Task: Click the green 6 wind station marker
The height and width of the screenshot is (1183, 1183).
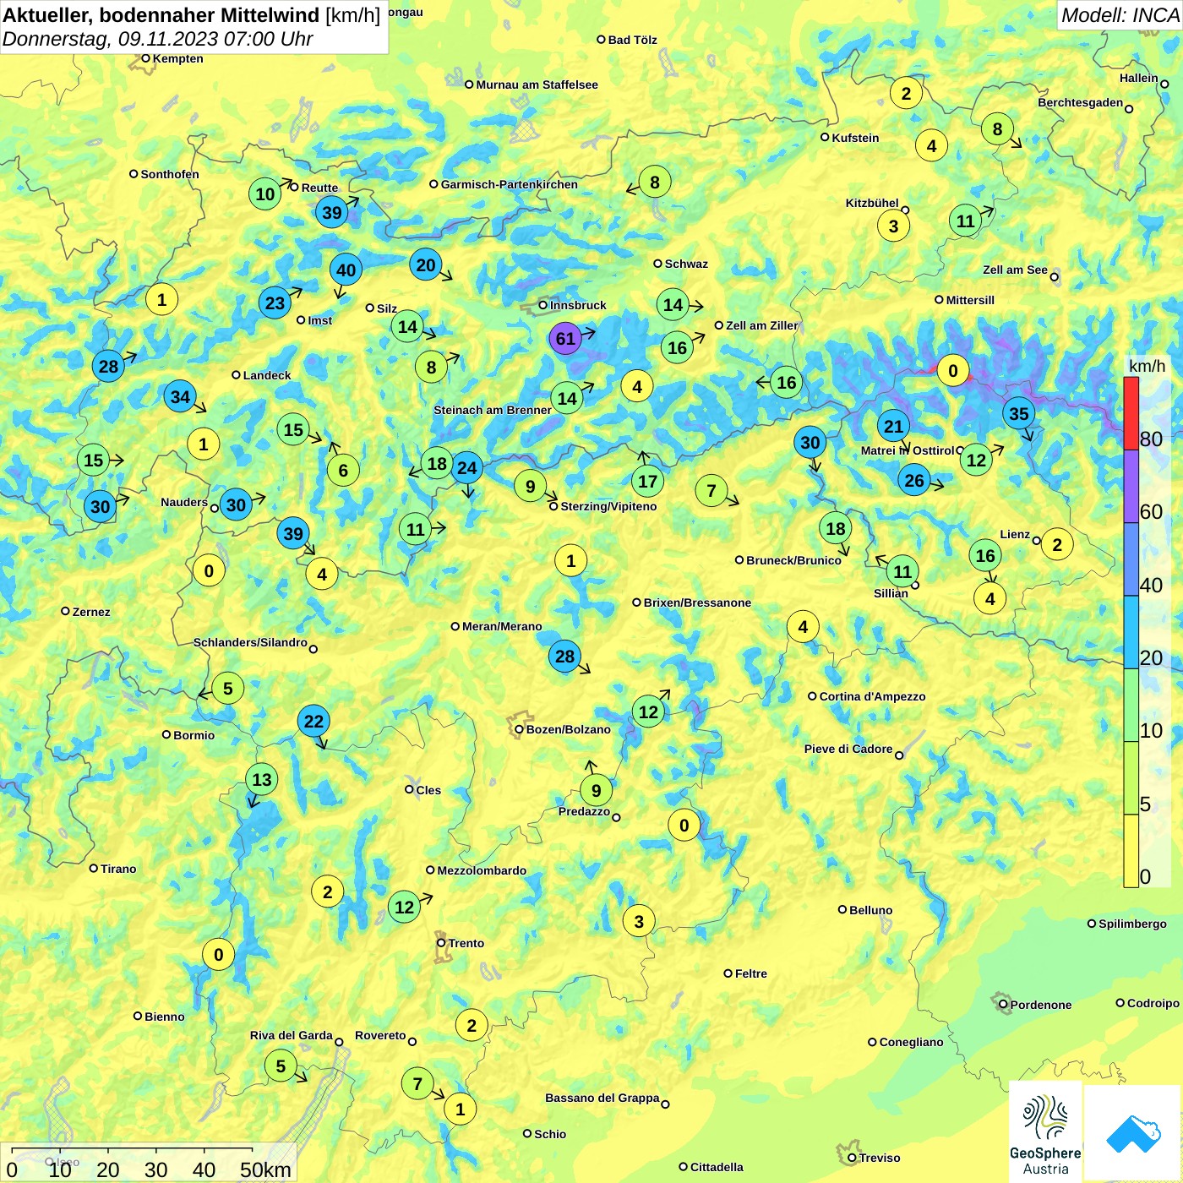Action: point(343,471)
